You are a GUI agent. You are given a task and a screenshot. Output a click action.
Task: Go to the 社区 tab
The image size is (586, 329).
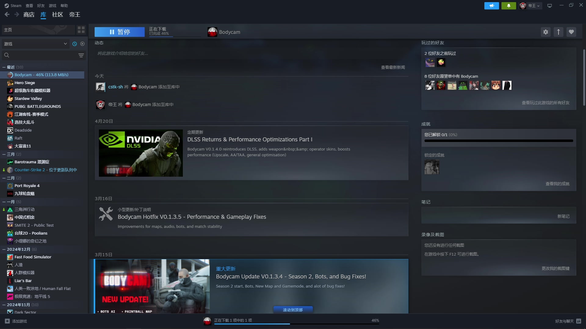57,14
